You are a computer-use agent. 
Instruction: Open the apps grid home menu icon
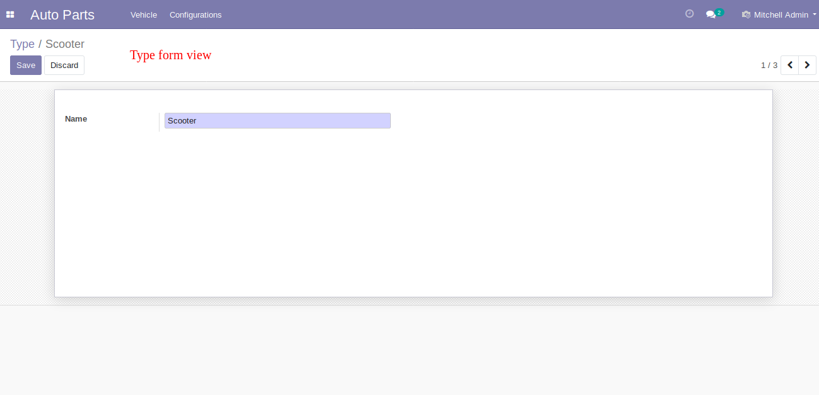click(10, 14)
